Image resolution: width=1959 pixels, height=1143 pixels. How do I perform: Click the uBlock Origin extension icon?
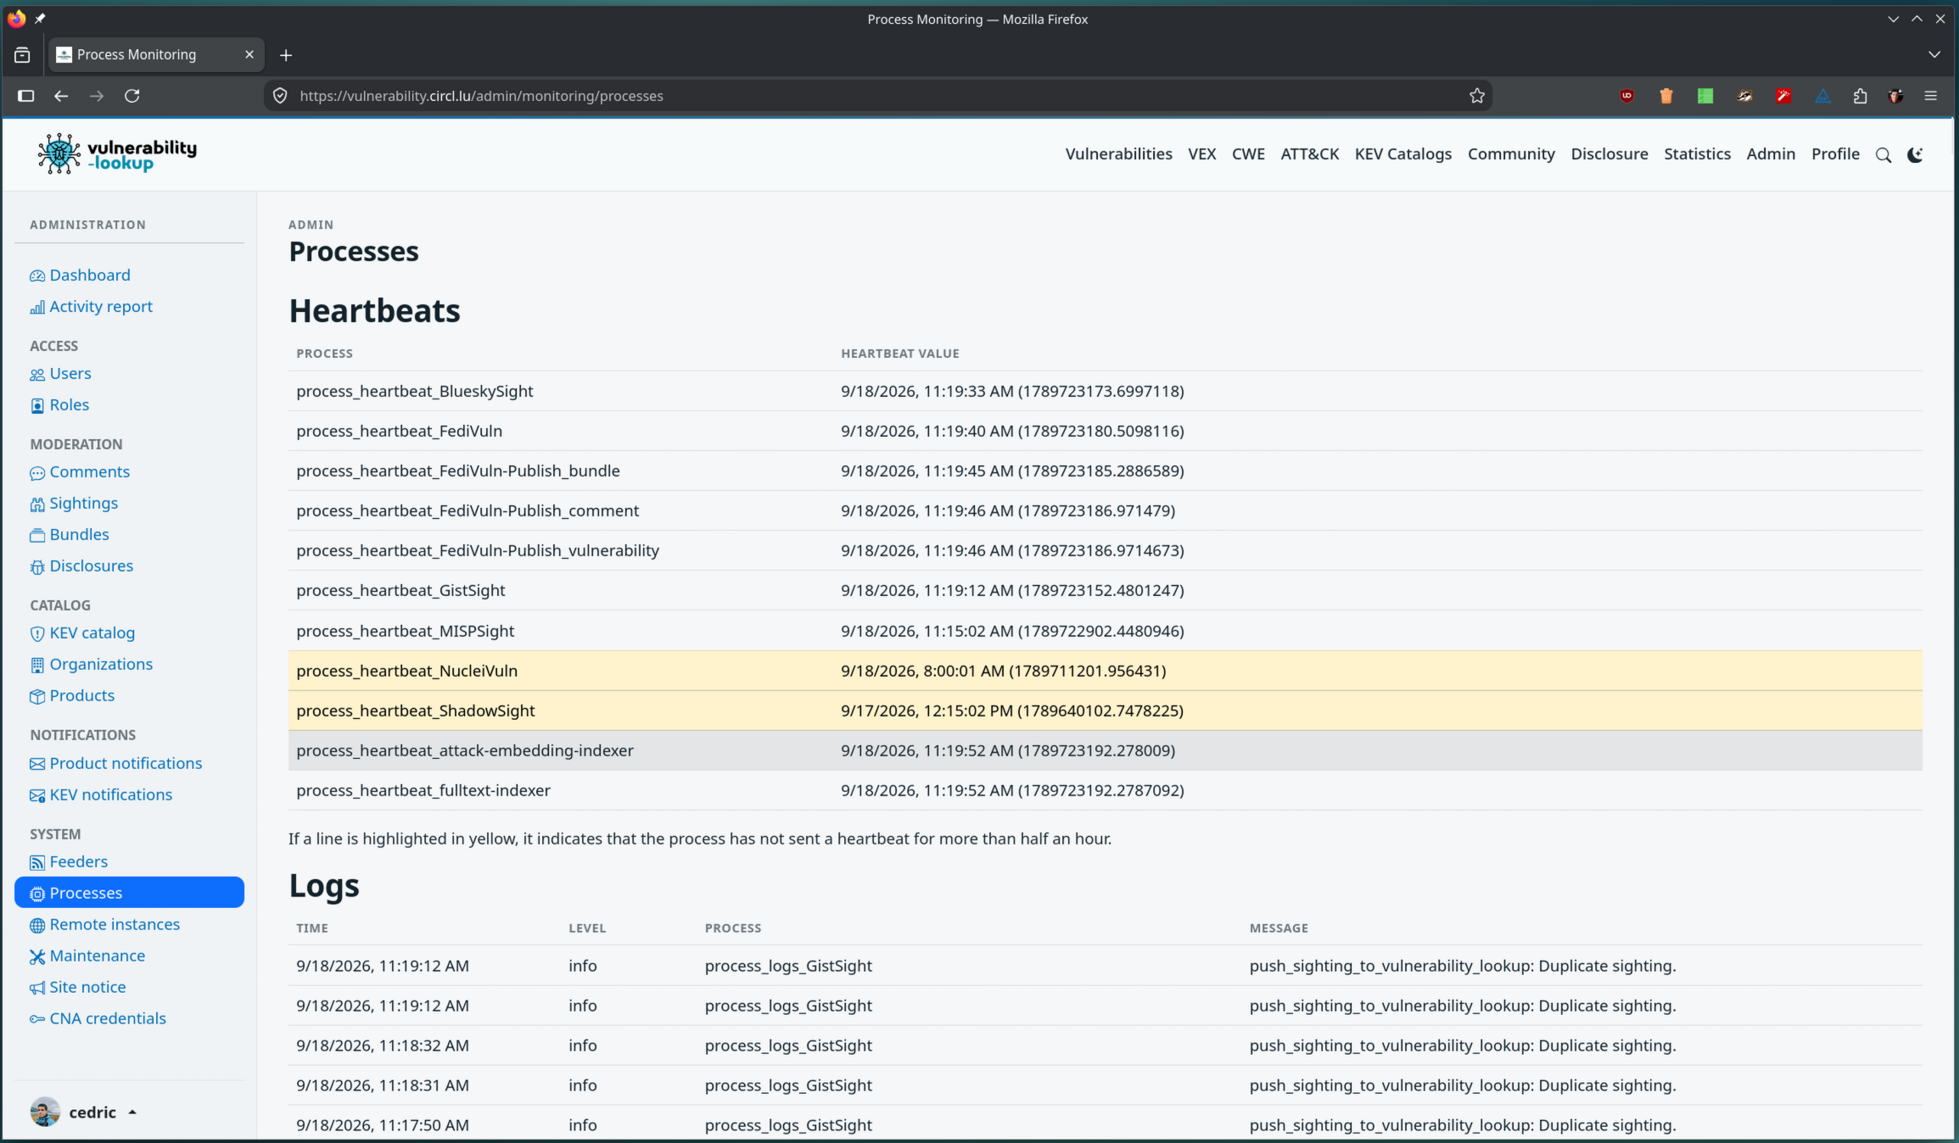[x=1626, y=96]
